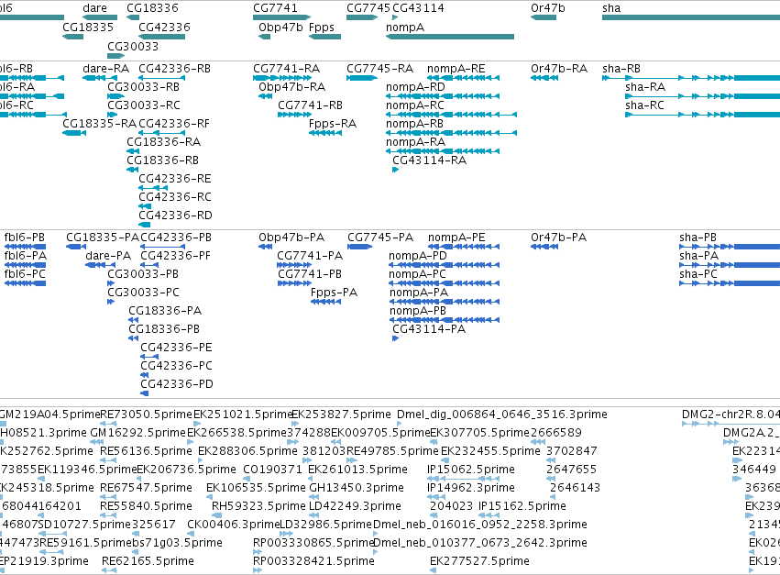Click the CG30033-RC transcript

112,115
